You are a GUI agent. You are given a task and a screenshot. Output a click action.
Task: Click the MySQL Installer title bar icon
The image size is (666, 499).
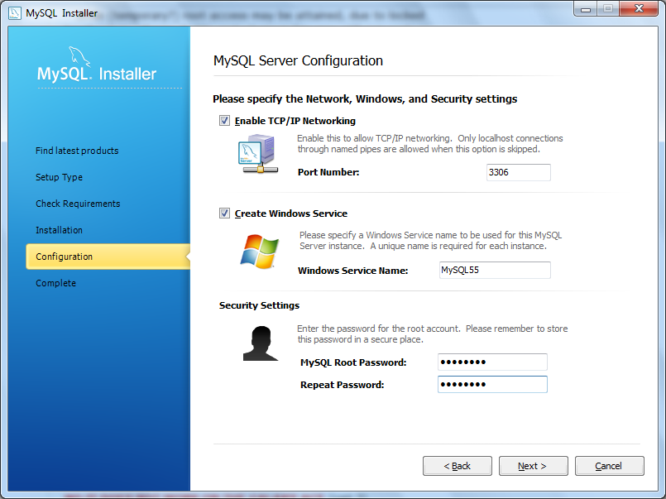pos(14,12)
